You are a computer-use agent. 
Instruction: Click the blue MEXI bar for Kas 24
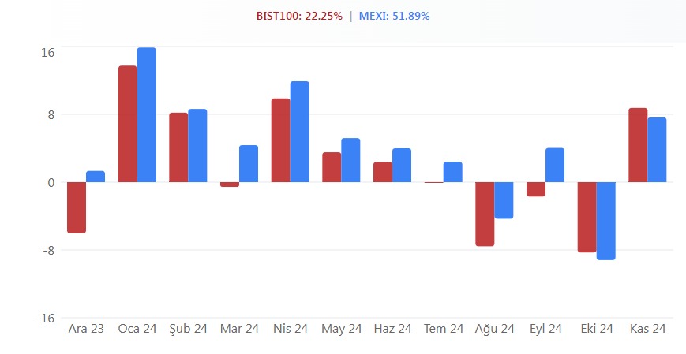point(657,150)
